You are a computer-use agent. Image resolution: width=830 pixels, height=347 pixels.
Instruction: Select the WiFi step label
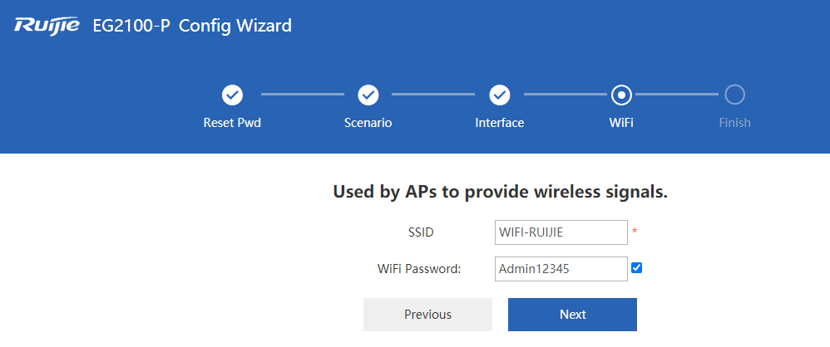click(x=621, y=123)
